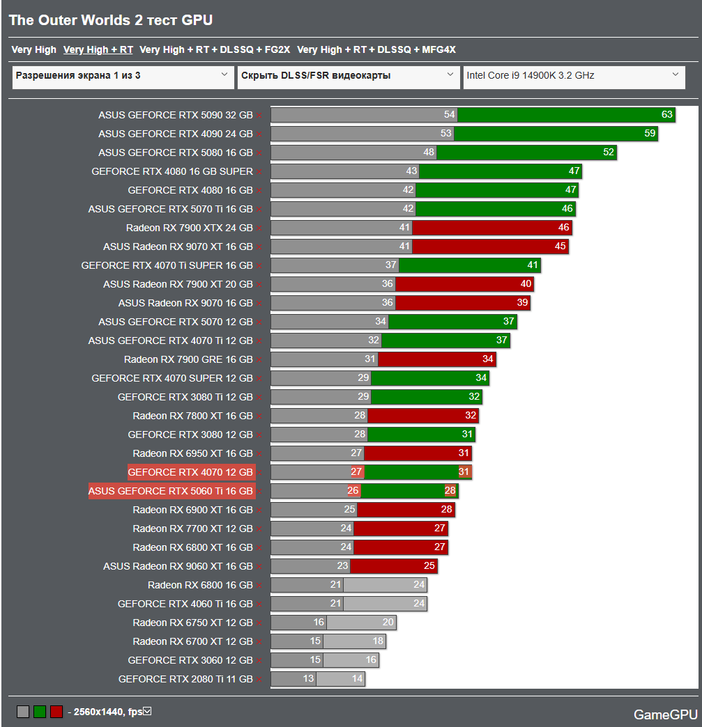The image size is (702, 727).
Task: Select the Very High + RT tab
Action: click(98, 49)
